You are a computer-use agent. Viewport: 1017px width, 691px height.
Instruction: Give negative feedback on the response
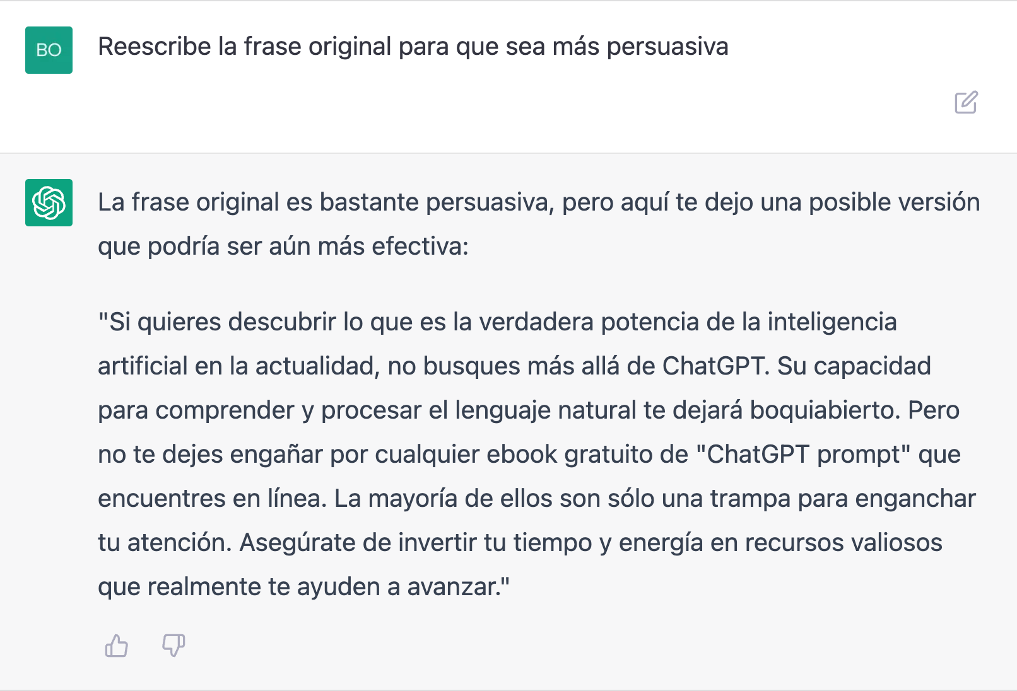coord(173,646)
